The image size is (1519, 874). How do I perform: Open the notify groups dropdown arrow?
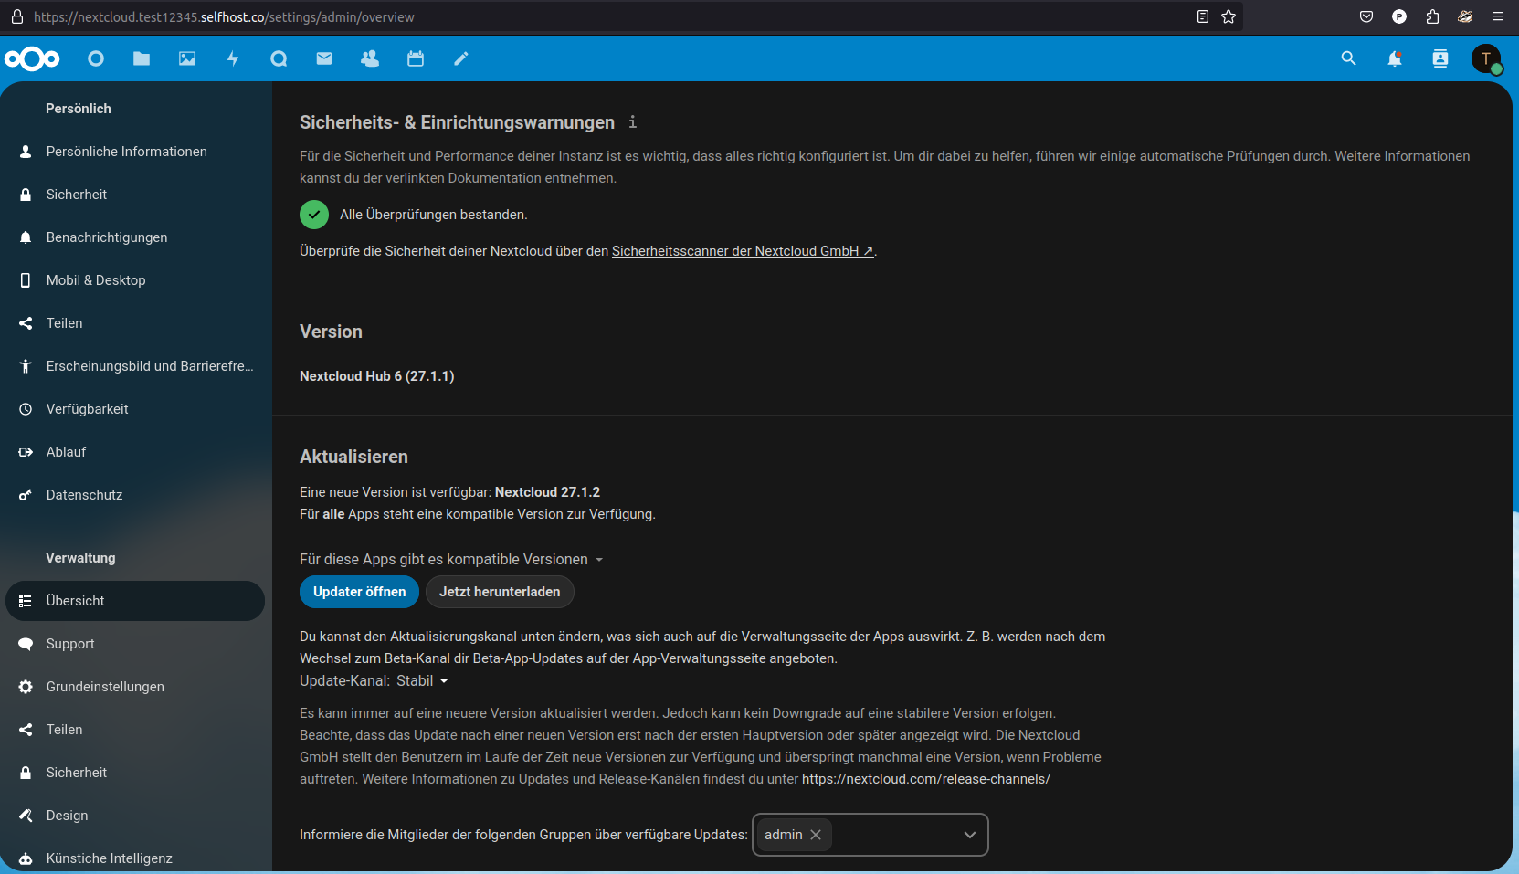969,835
